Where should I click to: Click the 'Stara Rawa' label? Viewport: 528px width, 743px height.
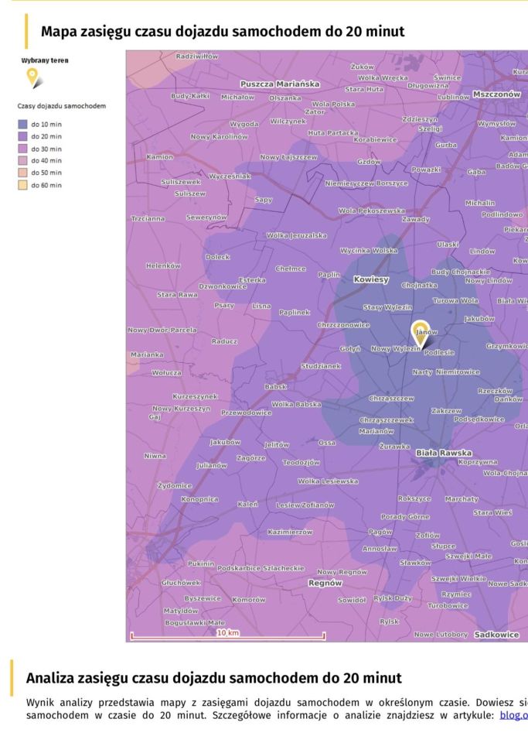tap(177, 294)
